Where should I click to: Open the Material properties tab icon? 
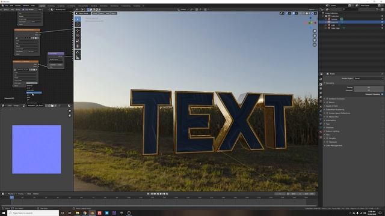coord(321,132)
